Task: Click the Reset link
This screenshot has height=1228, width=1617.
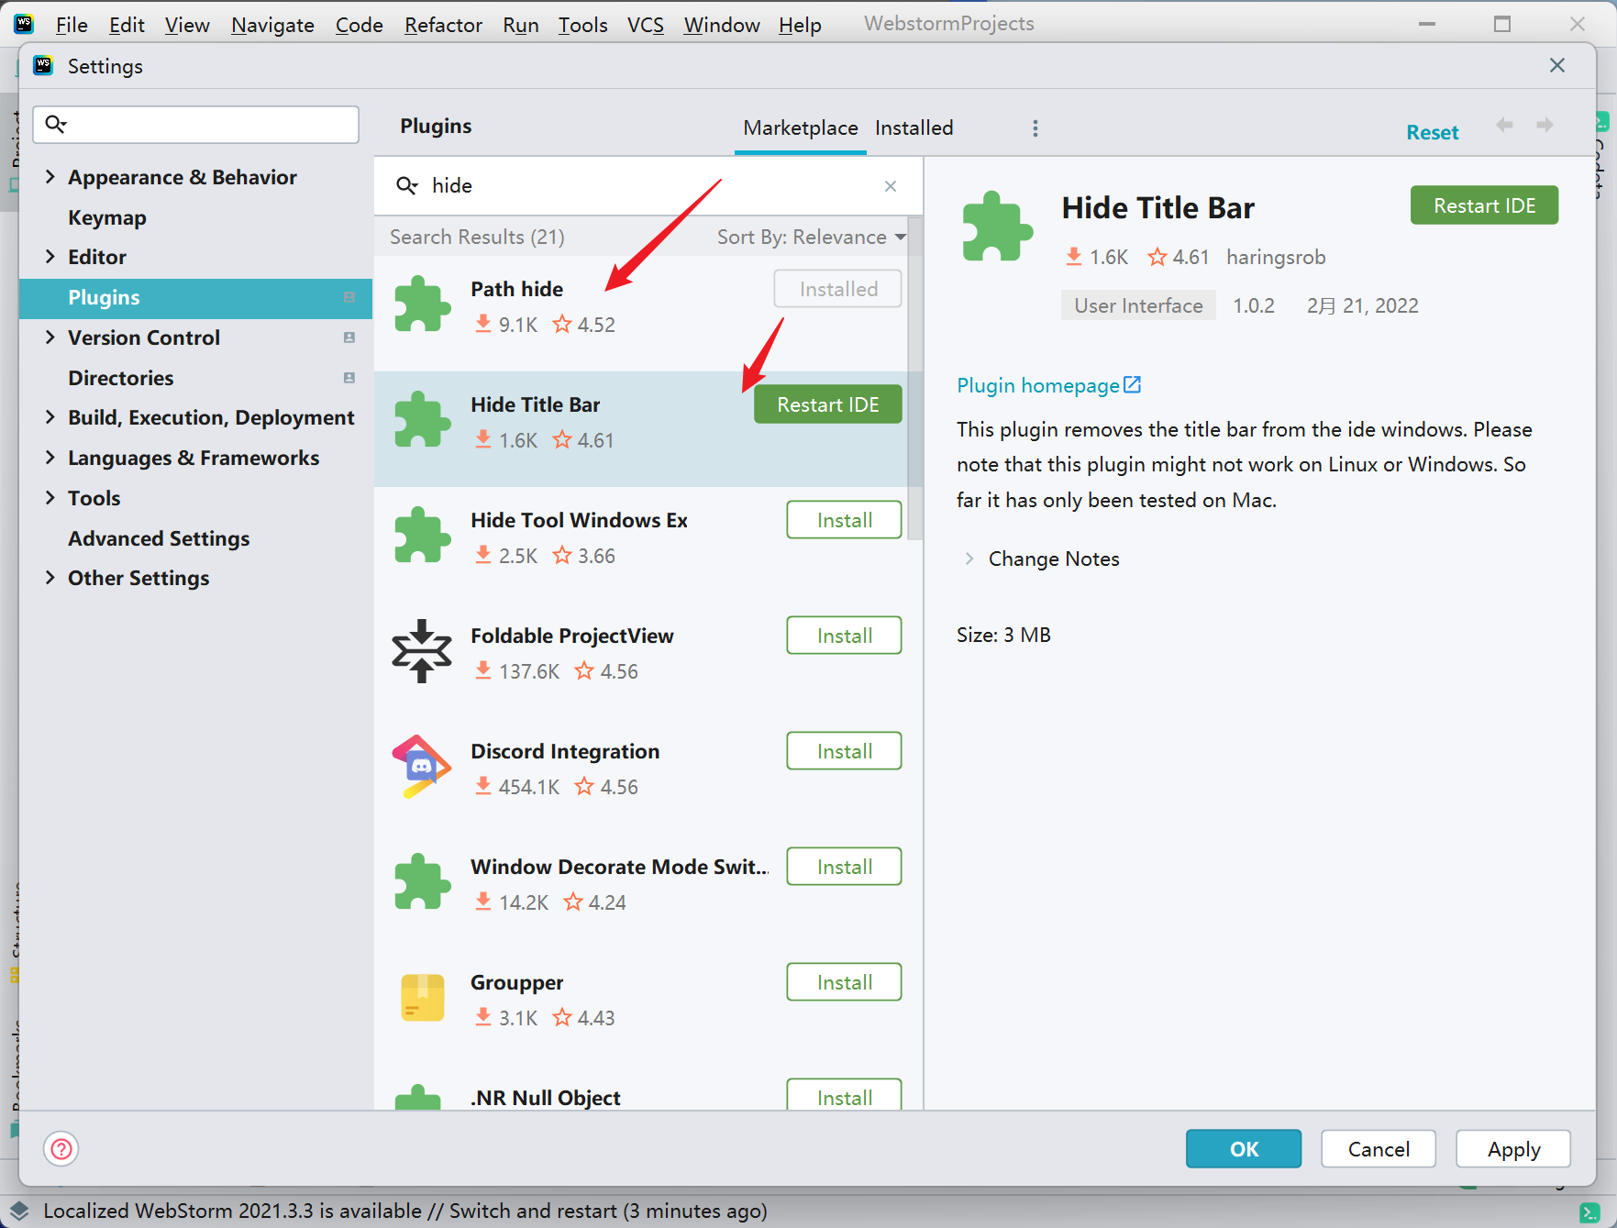Action: tap(1433, 132)
